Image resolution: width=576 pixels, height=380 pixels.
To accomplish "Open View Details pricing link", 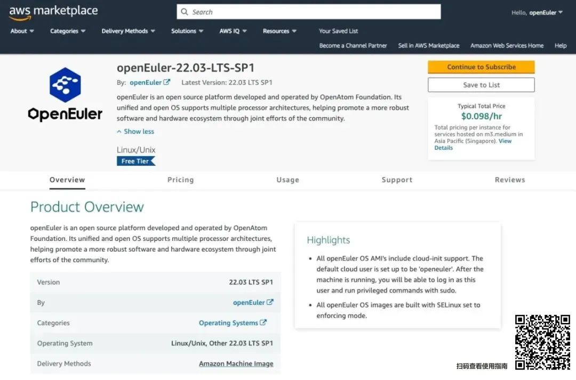I will click(443, 148).
